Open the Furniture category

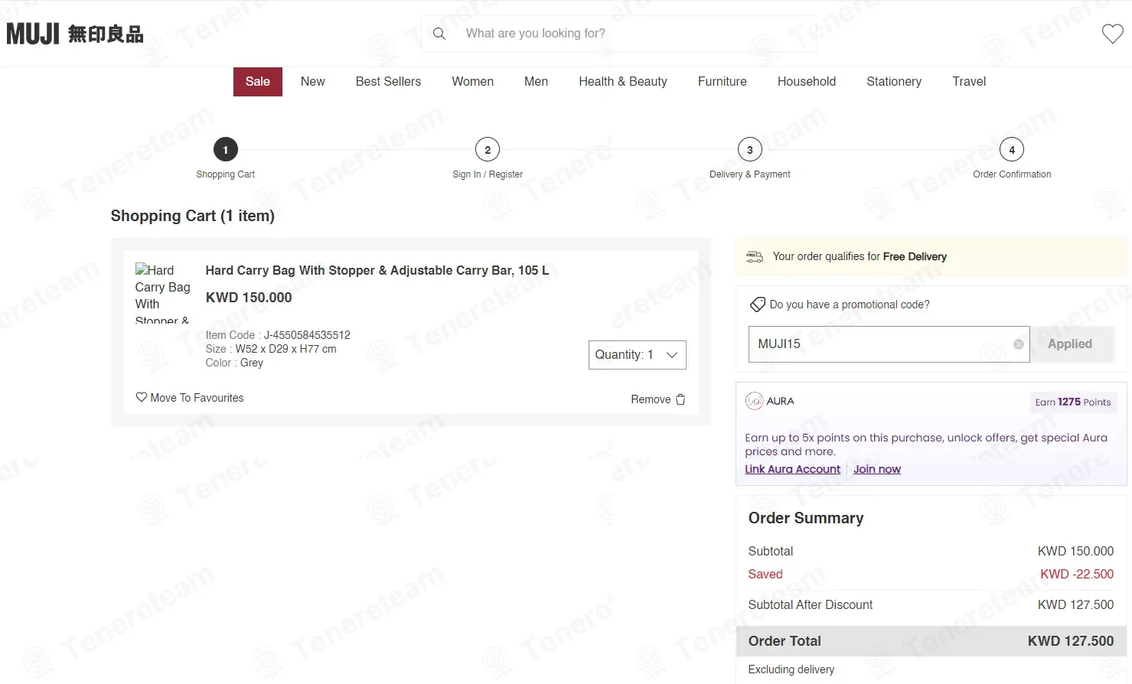coord(722,82)
